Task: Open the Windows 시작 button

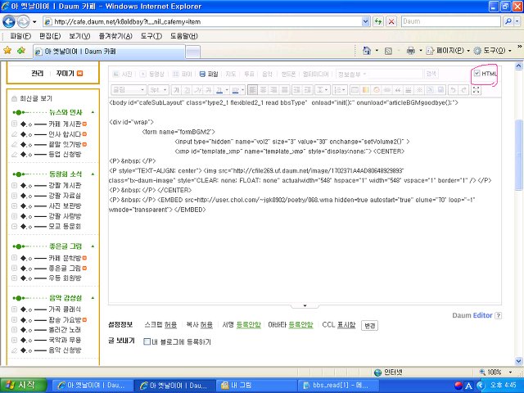Action: click(24, 386)
